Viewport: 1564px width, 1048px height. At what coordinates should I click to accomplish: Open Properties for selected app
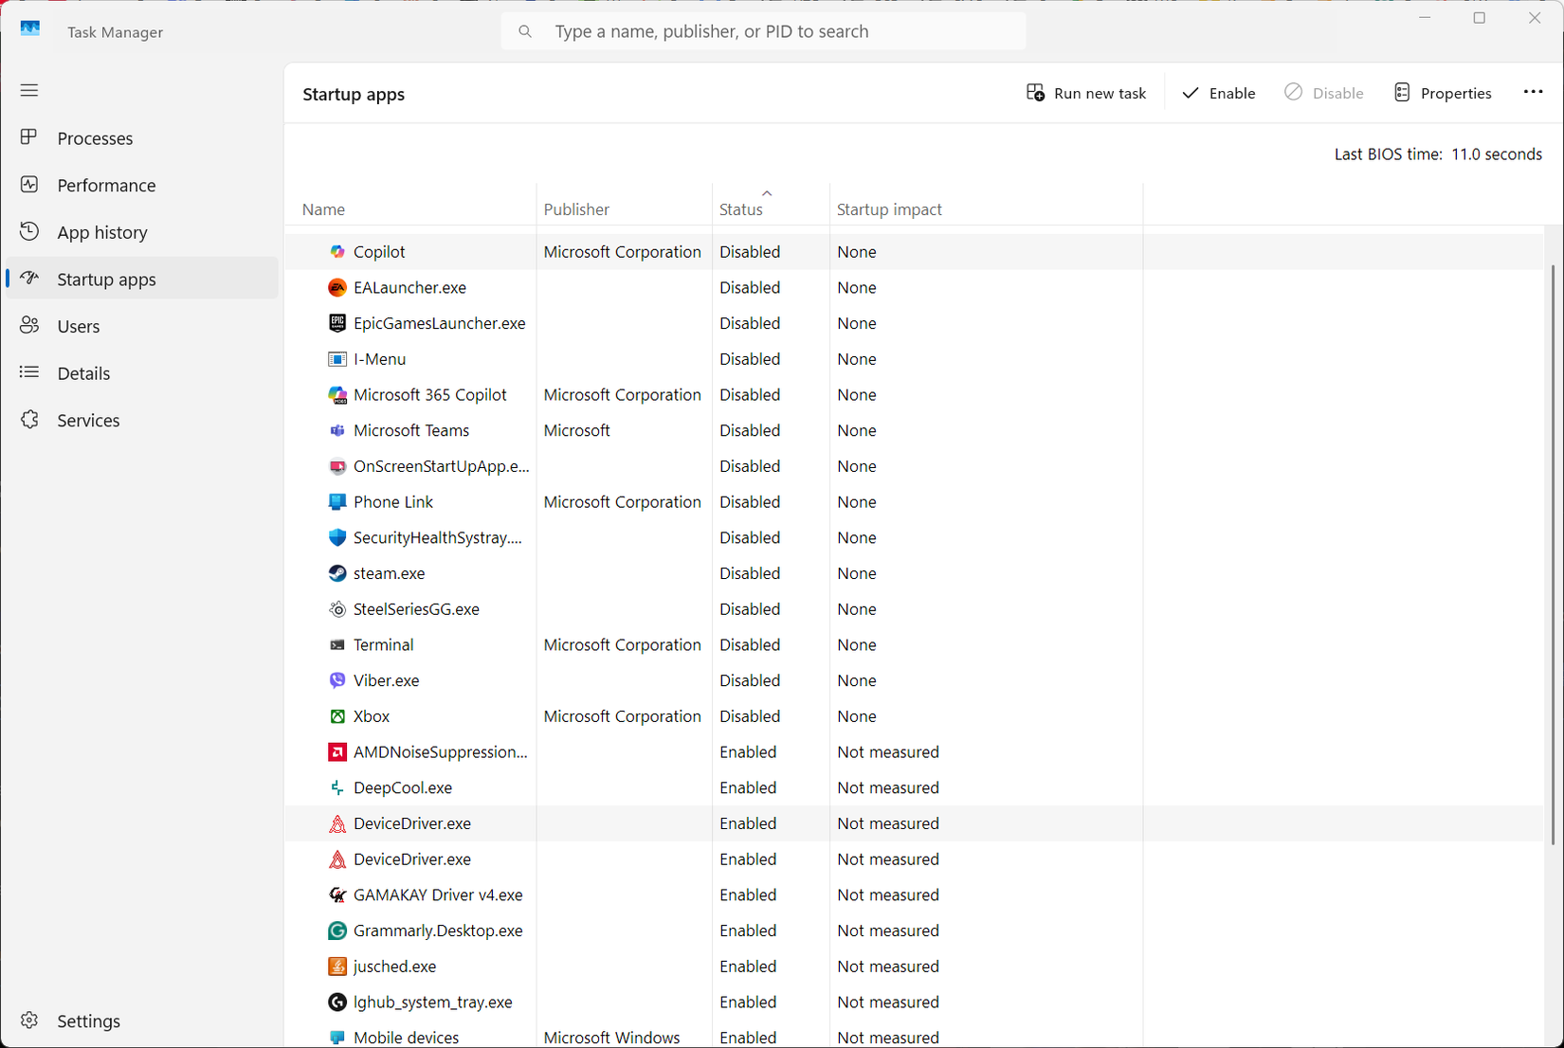1443,93
